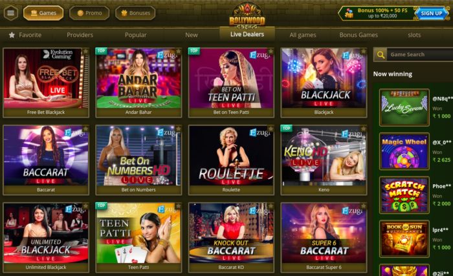Toggle favorite star on Keno tile
The width and height of the screenshot is (453, 276).
coord(364,129)
